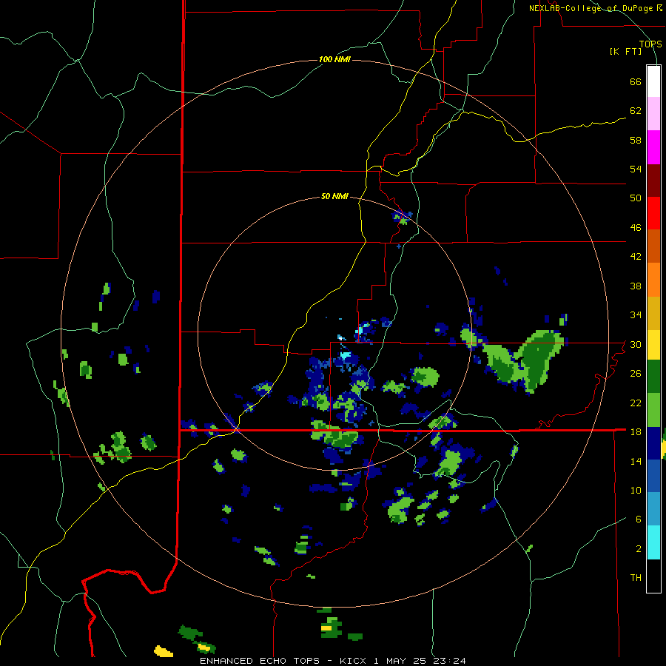Pick the gold legend color band

[x=653, y=313]
